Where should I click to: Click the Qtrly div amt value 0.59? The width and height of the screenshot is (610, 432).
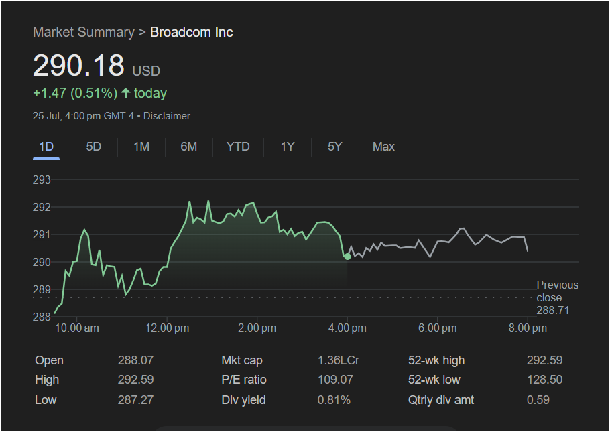(x=538, y=400)
